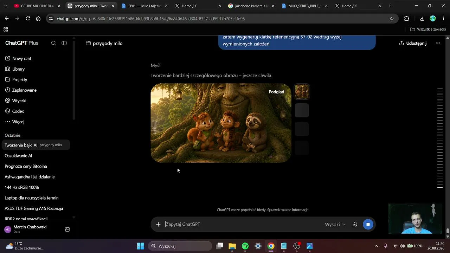This screenshot has width=450, height=253.
Task: Switch to the GRUBE MILIONY YouTube tab
Action: tap(37, 6)
